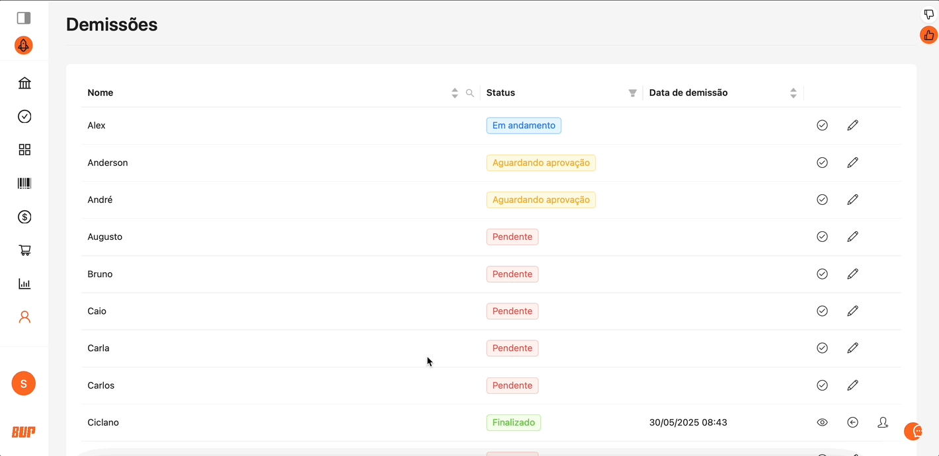This screenshot has height=456, width=939.
Task: Click the check-circle icon in Augusto's row
Action: coord(823,237)
